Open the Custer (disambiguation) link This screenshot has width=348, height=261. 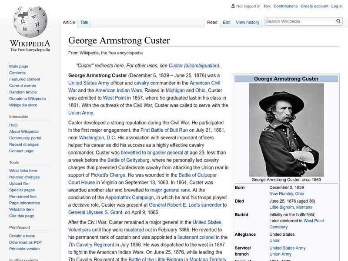[194, 65]
